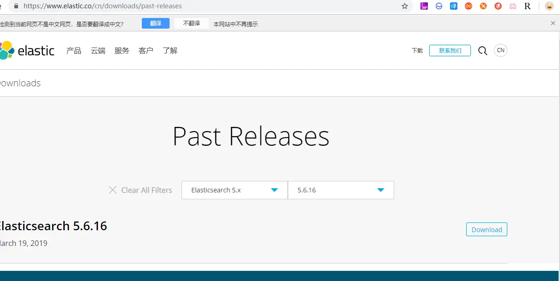Image resolution: width=560 pixels, height=281 pixels.
Task: Open the purple RP extension icon
Action: coord(424,6)
